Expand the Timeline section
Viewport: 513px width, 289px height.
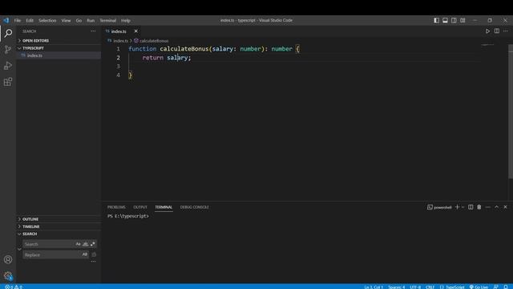(59, 226)
